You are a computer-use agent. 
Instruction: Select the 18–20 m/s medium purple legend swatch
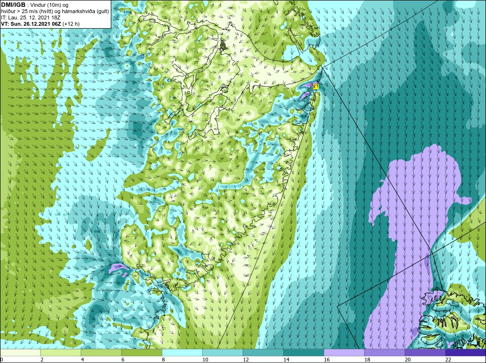coord(384,353)
